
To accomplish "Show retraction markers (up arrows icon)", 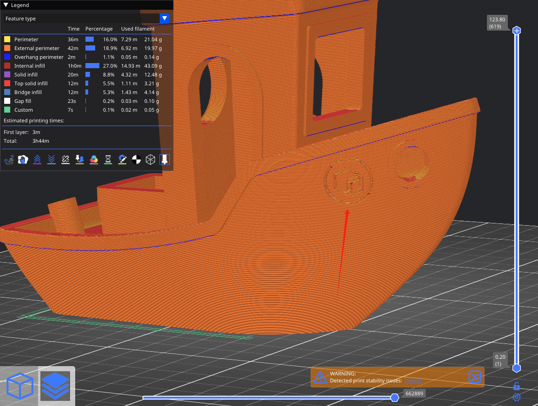I will (x=38, y=159).
